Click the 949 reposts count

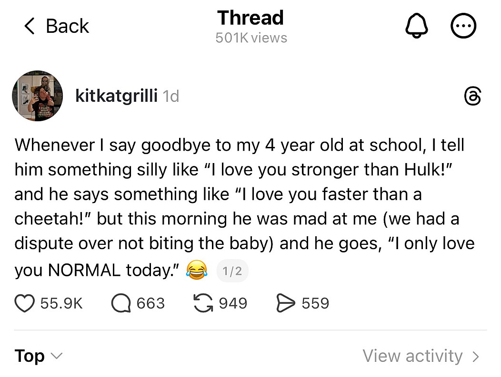click(x=233, y=303)
